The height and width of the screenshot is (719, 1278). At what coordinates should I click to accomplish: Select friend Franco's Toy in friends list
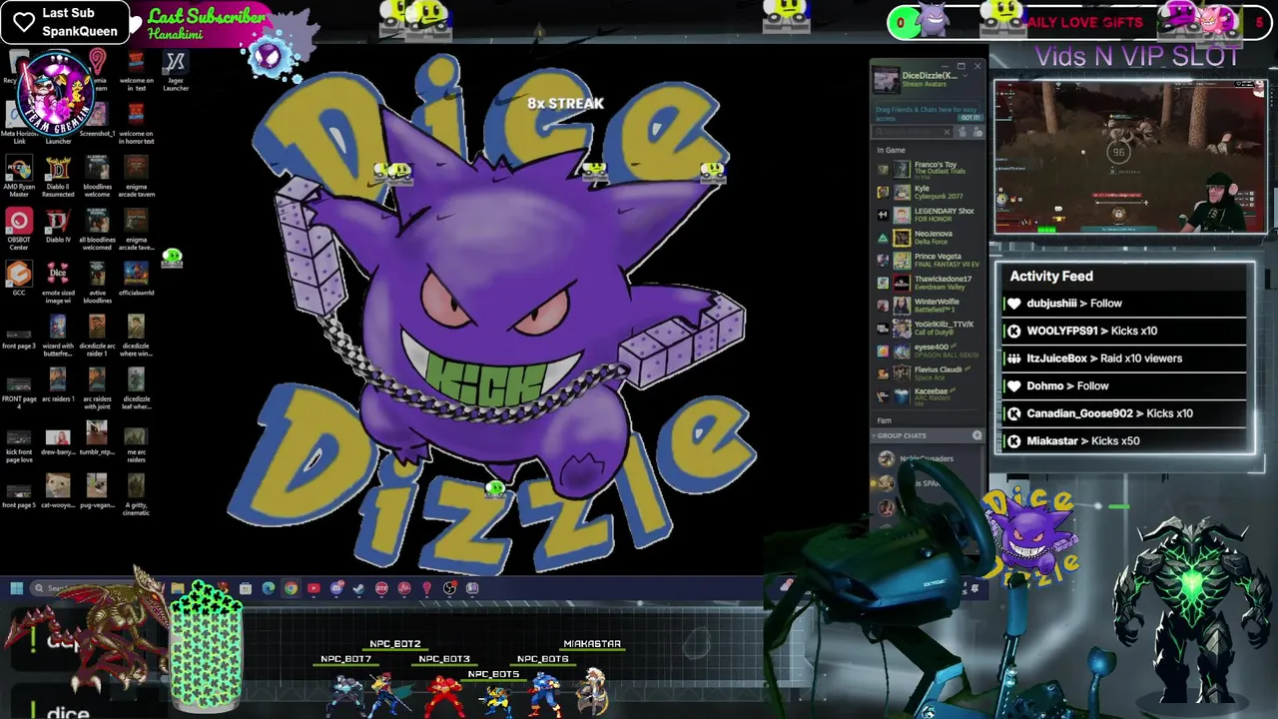coord(929,169)
